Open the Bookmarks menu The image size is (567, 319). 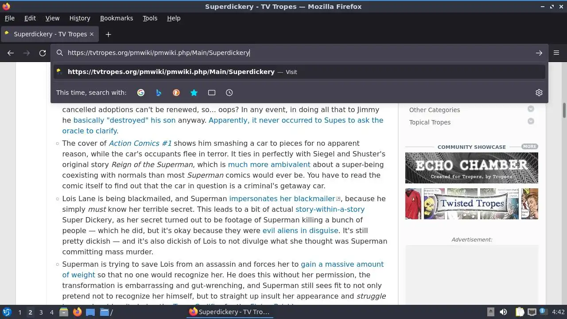tap(117, 18)
